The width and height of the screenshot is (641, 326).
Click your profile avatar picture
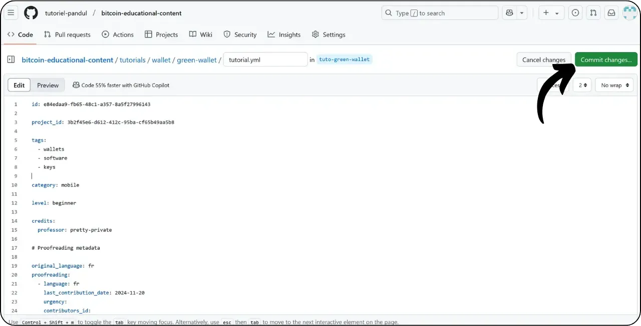point(629,12)
